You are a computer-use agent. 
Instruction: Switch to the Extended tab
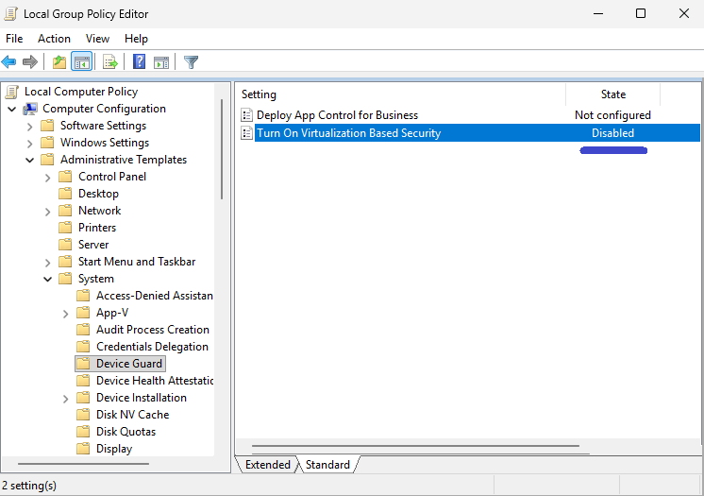(x=267, y=465)
